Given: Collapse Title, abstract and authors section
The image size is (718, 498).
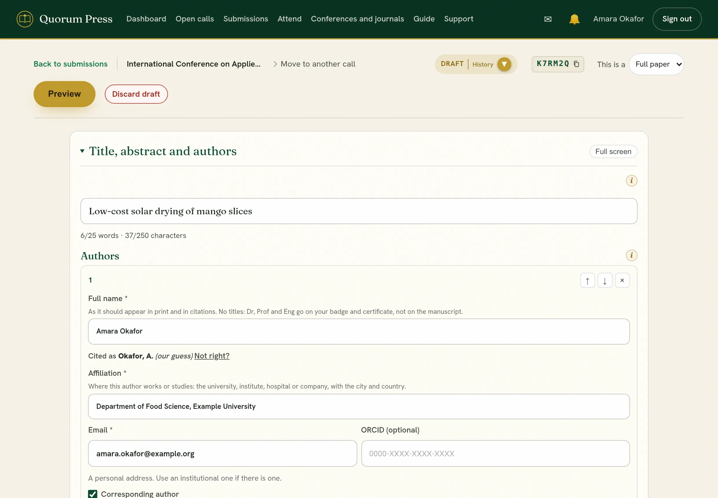Looking at the screenshot, I should 82,151.
